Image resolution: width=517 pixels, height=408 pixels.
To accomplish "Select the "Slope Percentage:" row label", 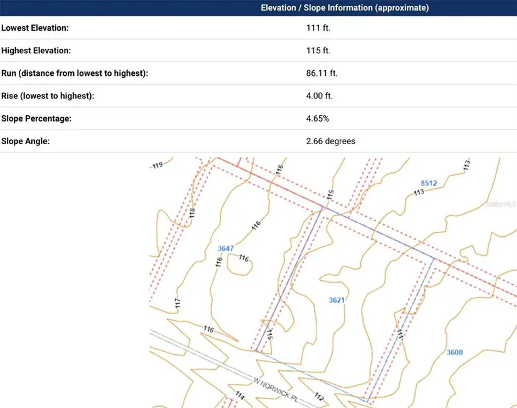I will [36, 118].
